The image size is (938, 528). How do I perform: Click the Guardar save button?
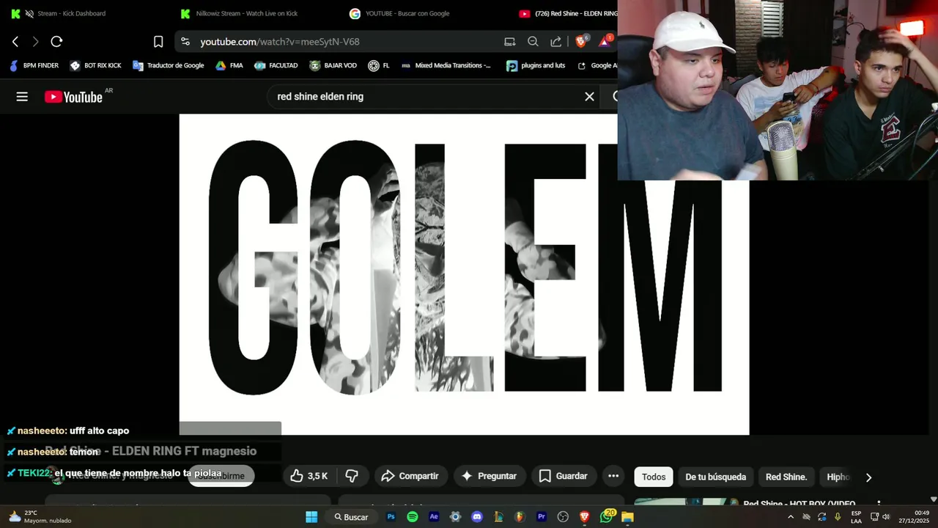[564, 476]
